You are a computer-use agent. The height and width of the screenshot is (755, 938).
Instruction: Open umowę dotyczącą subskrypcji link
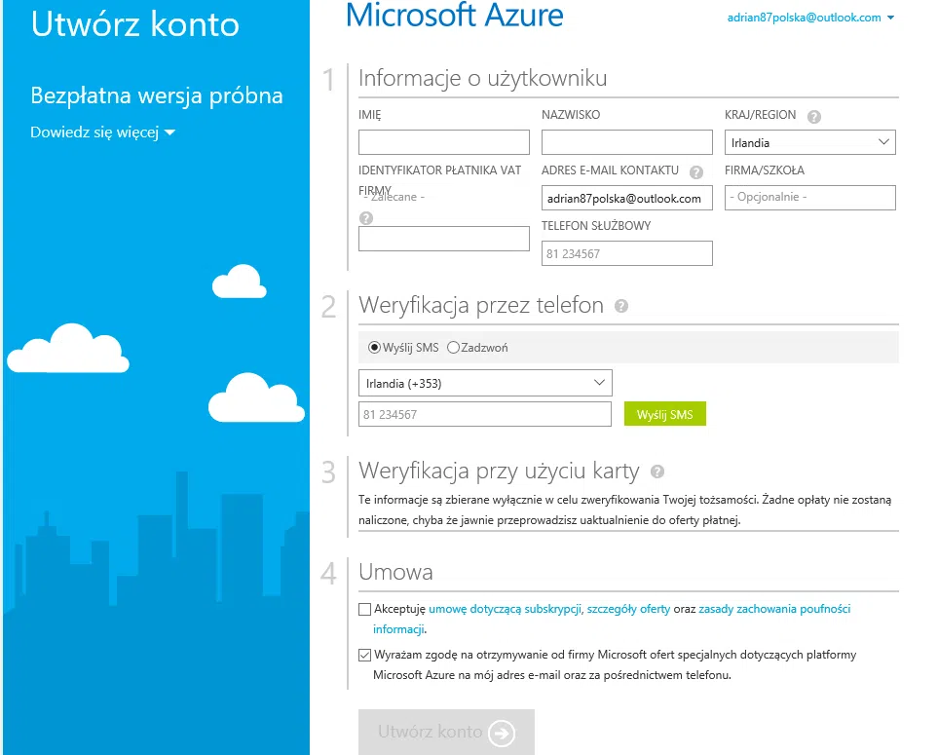pyautogui.click(x=505, y=609)
